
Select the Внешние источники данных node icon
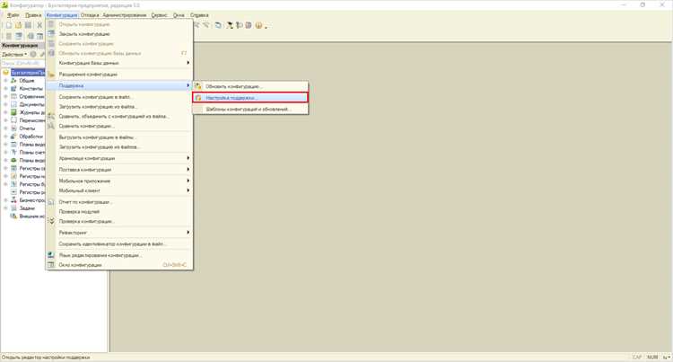[13, 216]
